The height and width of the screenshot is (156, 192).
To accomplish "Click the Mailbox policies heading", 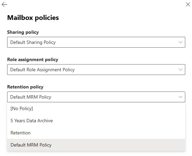I will pos(33,18).
